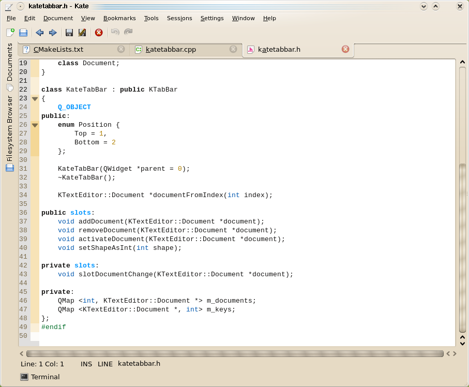Toggle the LINE selection mode indicator
The height and width of the screenshot is (387, 469).
point(105,364)
